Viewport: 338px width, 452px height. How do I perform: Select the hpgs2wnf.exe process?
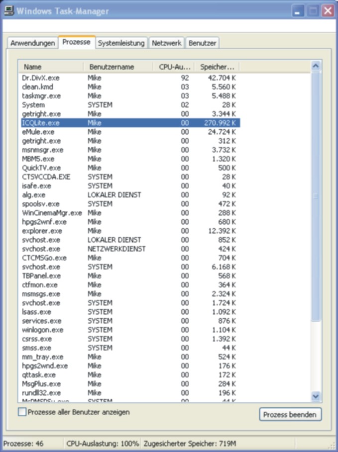pyautogui.click(x=130, y=222)
